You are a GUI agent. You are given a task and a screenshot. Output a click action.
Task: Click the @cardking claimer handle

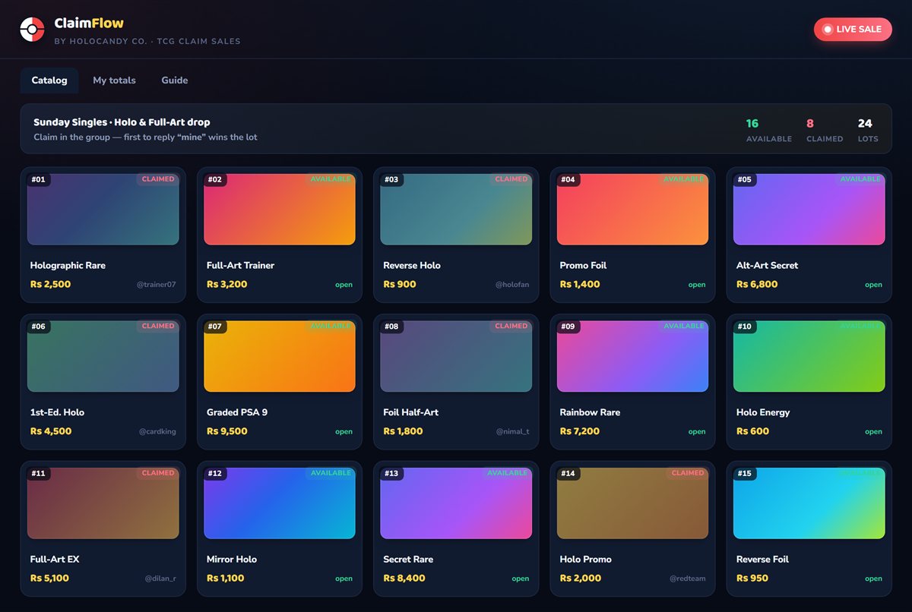point(157,431)
